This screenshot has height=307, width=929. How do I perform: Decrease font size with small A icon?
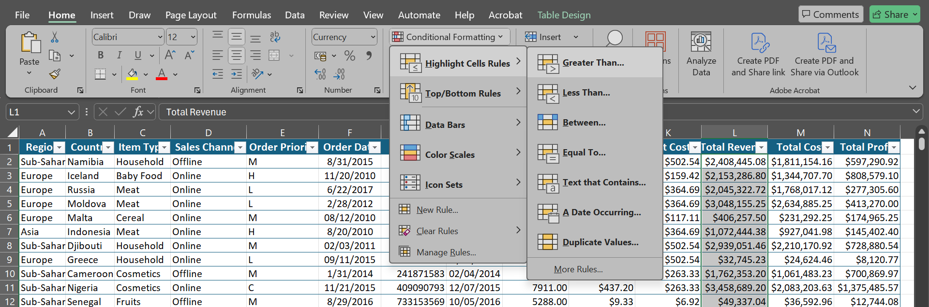click(189, 55)
